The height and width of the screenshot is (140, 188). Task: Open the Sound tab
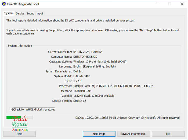click(30, 13)
